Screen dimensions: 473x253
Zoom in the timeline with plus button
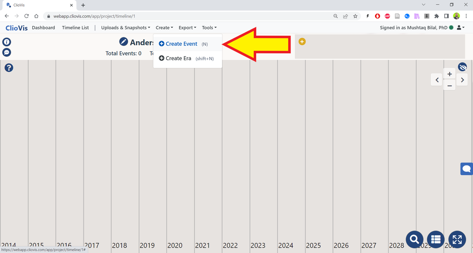click(x=449, y=74)
